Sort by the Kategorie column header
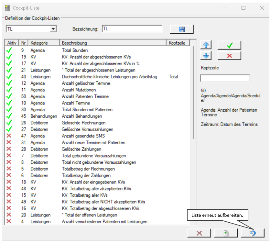 [x=44, y=43]
